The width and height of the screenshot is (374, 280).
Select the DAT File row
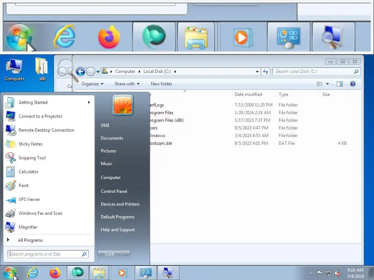point(248,143)
